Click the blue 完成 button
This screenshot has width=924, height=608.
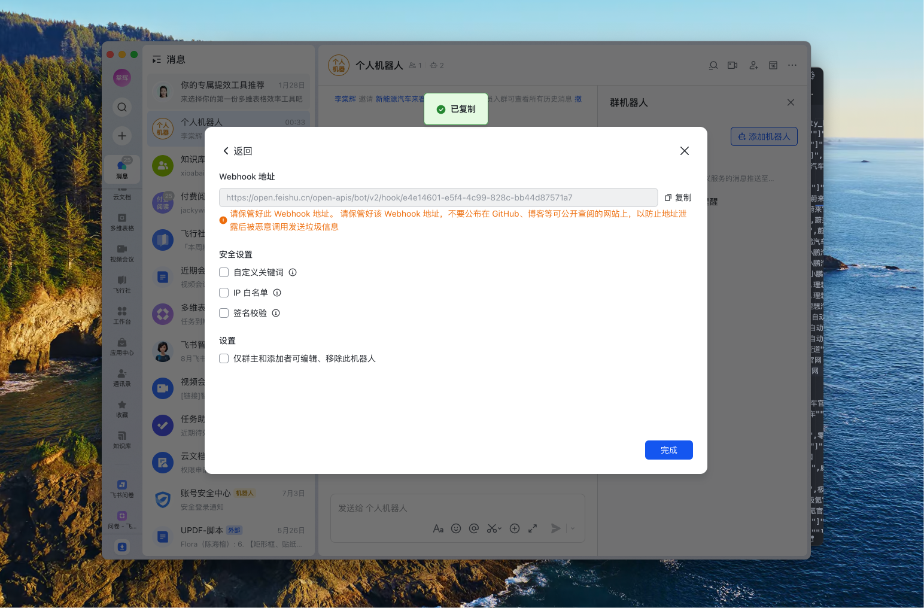pos(669,450)
